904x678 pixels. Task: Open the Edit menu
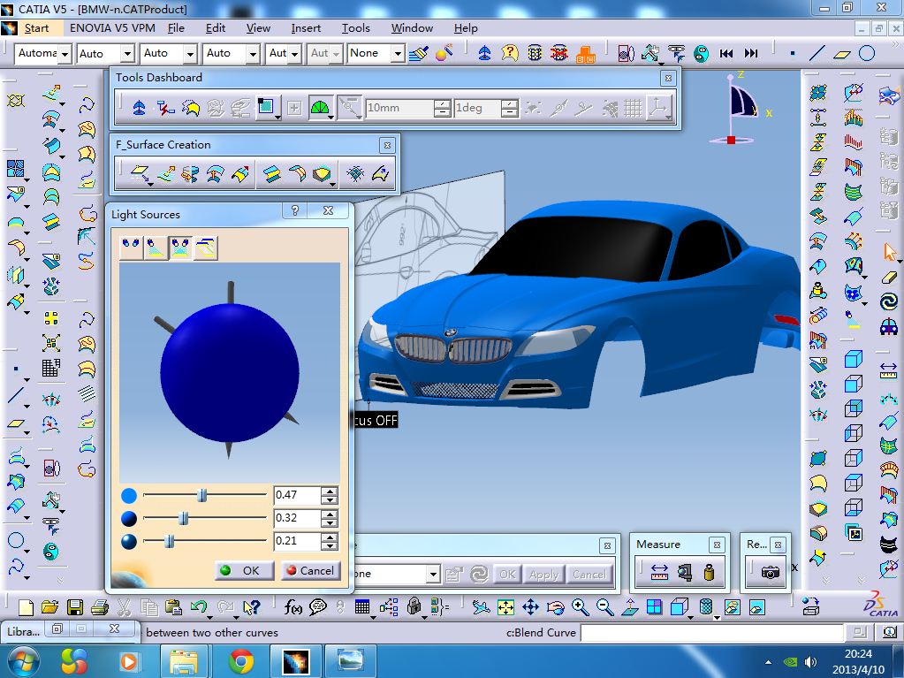click(216, 27)
